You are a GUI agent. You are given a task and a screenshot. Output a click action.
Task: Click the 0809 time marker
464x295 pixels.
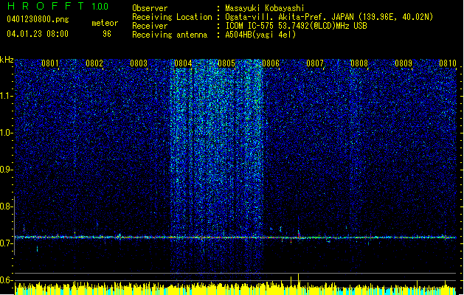[x=404, y=63]
